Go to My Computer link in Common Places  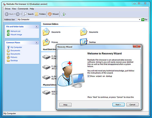click(x=16, y=47)
